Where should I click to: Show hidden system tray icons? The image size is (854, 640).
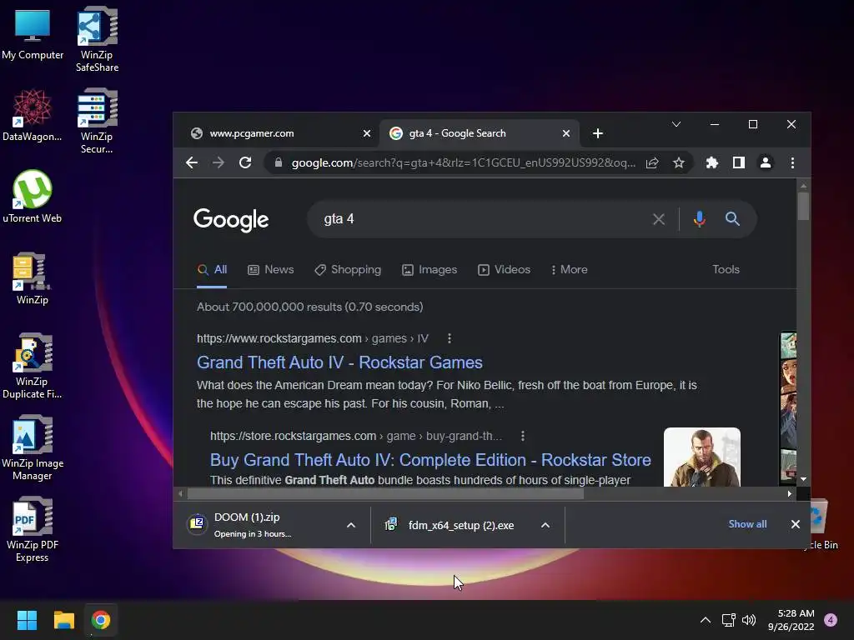pyautogui.click(x=706, y=620)
